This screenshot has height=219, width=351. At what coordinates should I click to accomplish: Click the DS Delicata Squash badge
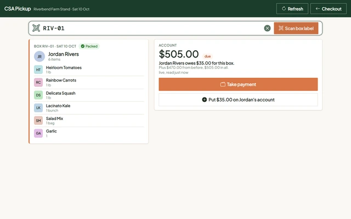click(38, 95)
